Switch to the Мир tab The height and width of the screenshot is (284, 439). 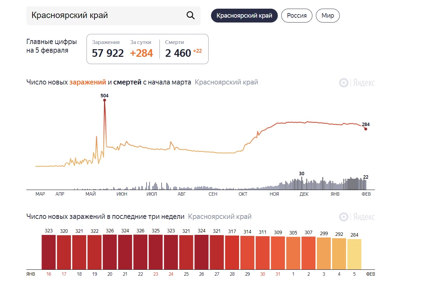328,16
